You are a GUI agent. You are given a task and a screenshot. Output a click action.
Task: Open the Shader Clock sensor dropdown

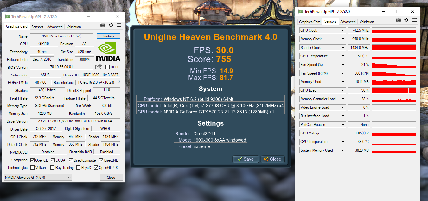click(x=343, y=48)
